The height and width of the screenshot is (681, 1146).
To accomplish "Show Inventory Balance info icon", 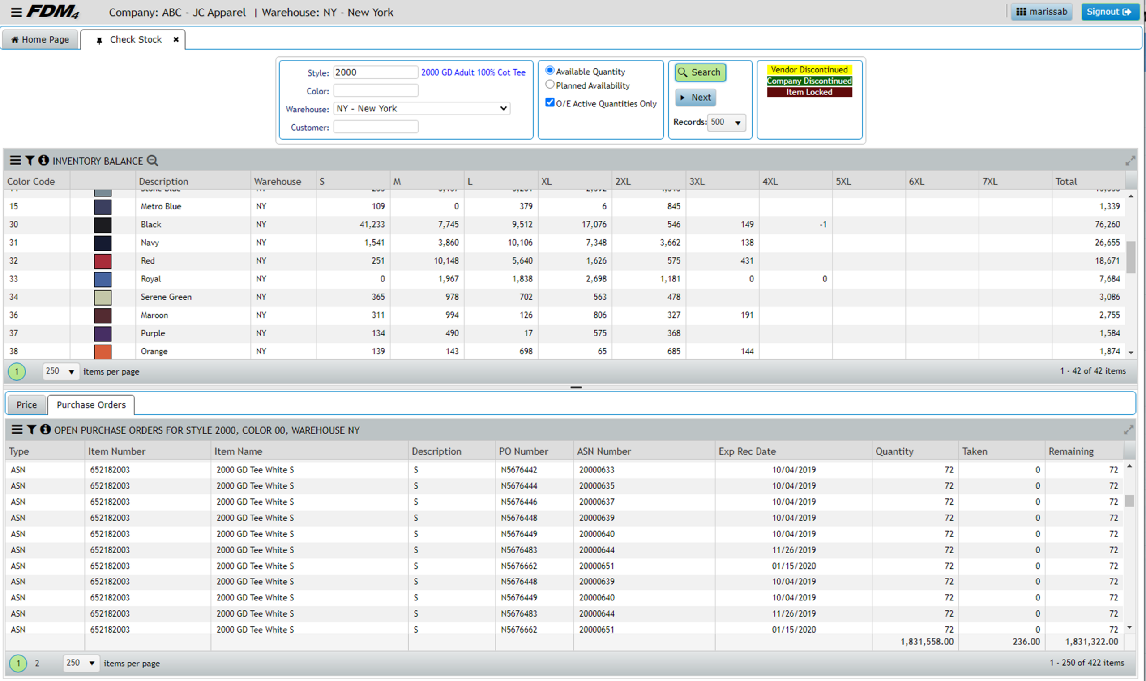I will tap(43, 160).
